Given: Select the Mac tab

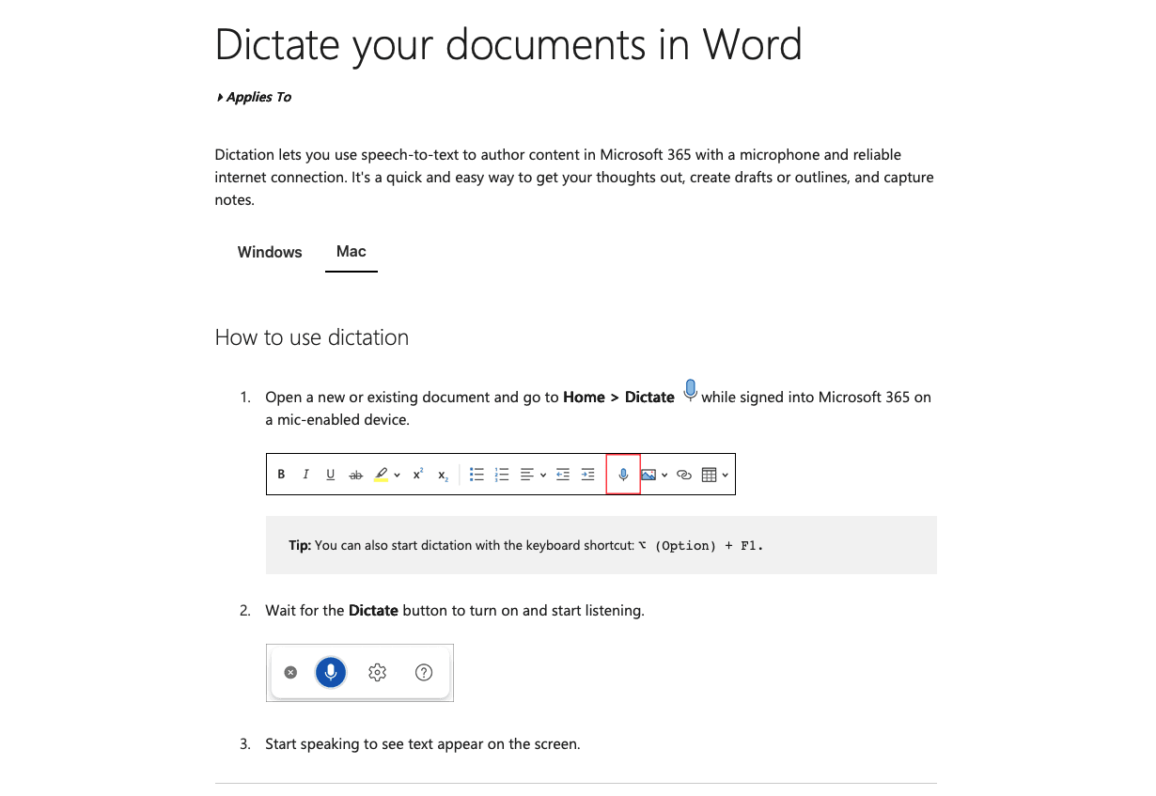Looking at the screenshot, I should (351, 251).
